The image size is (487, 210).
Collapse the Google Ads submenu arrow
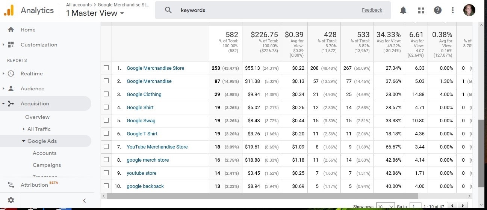(24, 141)
